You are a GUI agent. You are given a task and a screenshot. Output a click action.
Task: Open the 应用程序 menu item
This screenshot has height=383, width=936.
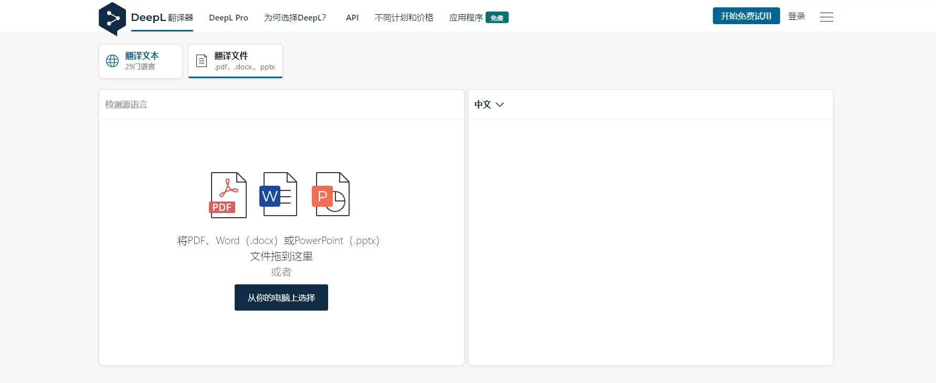(466, 18)
